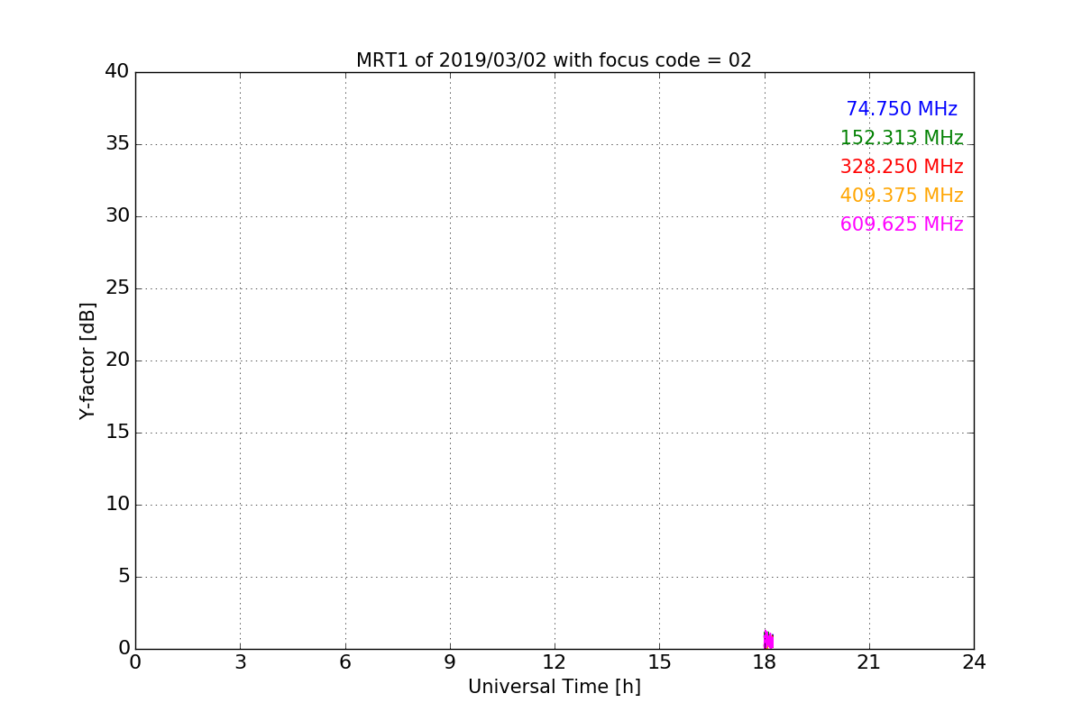Click the y-axis tick label 30

[117, 215]
